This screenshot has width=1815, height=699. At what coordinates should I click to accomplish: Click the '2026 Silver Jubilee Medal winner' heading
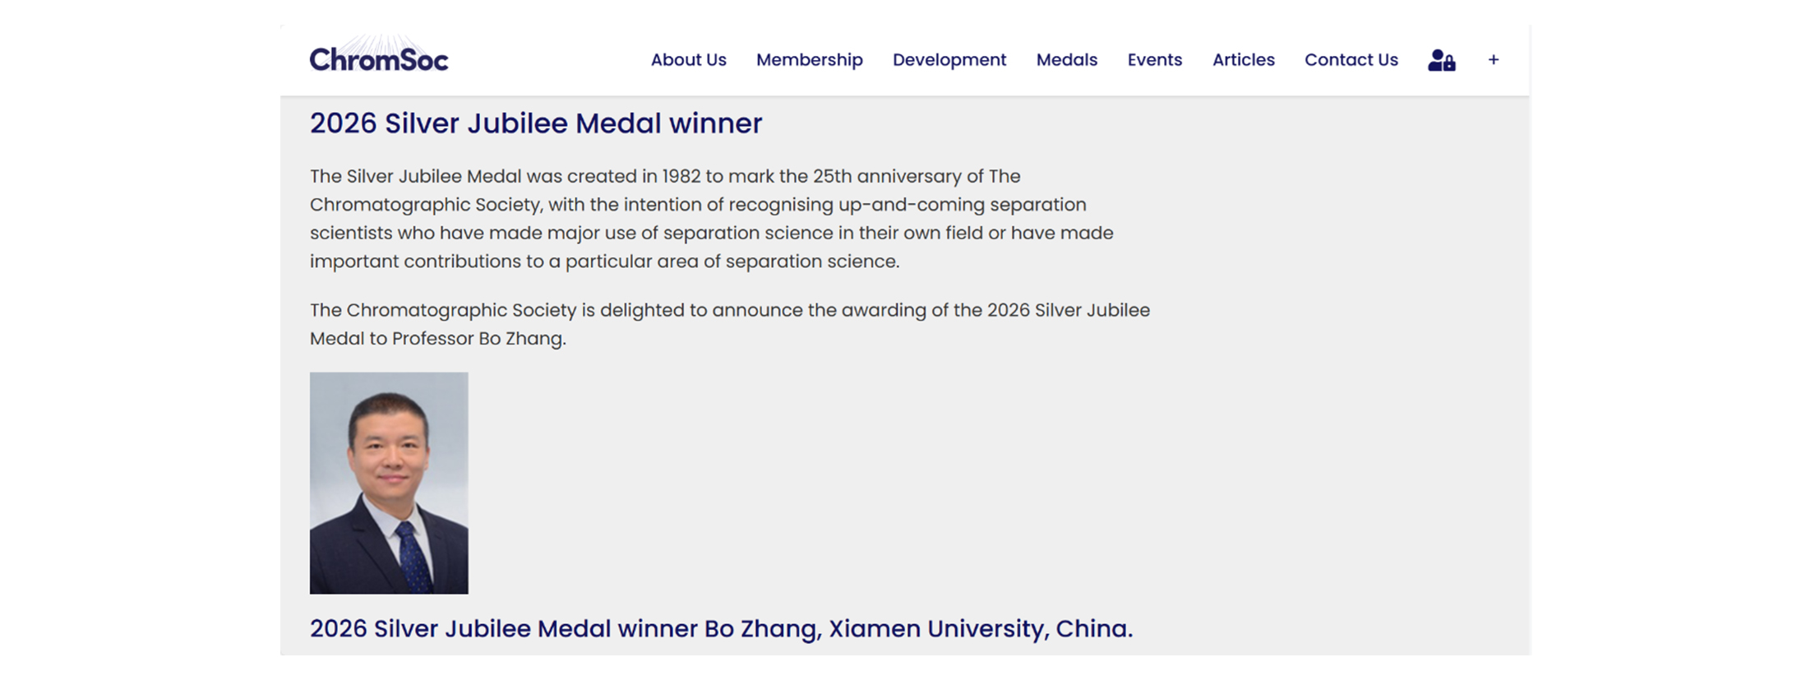(x=536, y=123)
